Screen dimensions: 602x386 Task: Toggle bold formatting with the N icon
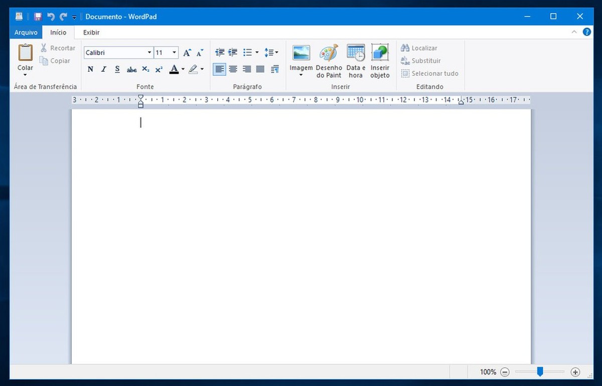tap(90, 69)
